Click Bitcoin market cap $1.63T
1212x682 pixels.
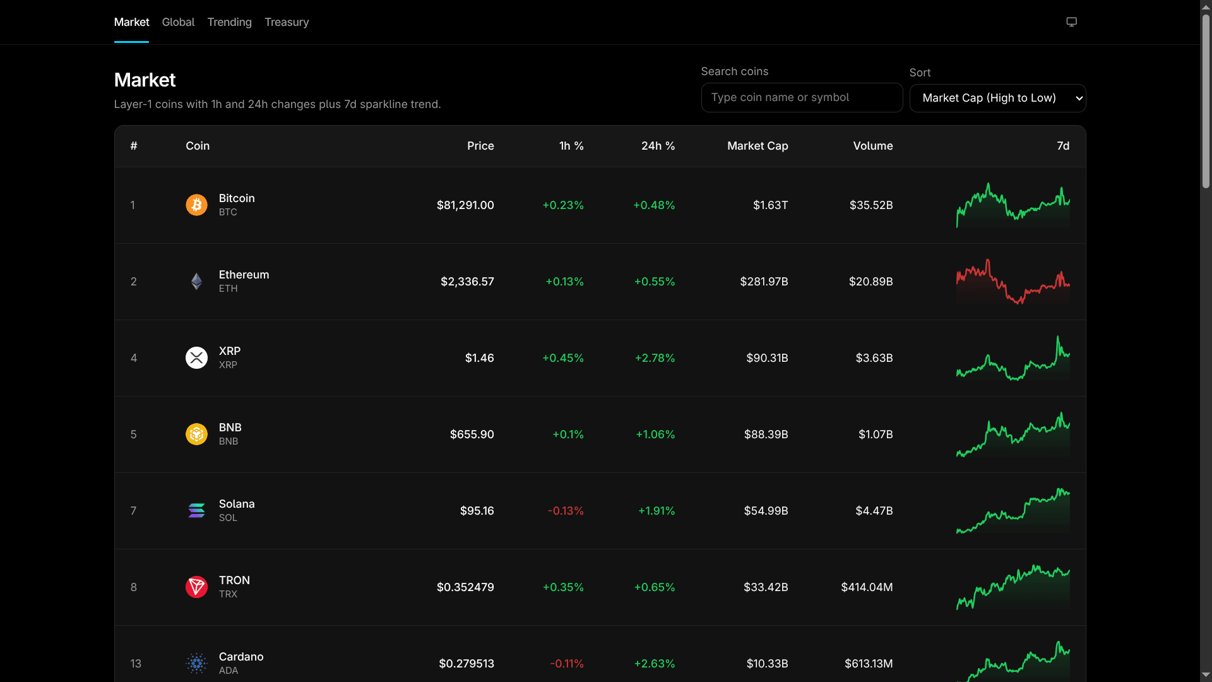[770, 205]
